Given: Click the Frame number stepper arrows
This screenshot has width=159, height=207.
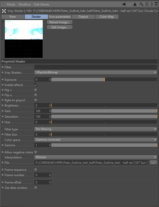Looking at the screenshot, I should point(50,175).
